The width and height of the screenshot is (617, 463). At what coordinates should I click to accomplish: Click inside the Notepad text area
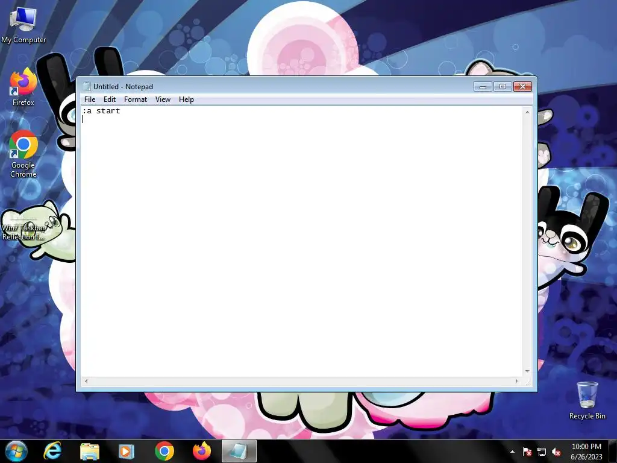(302, 241)
